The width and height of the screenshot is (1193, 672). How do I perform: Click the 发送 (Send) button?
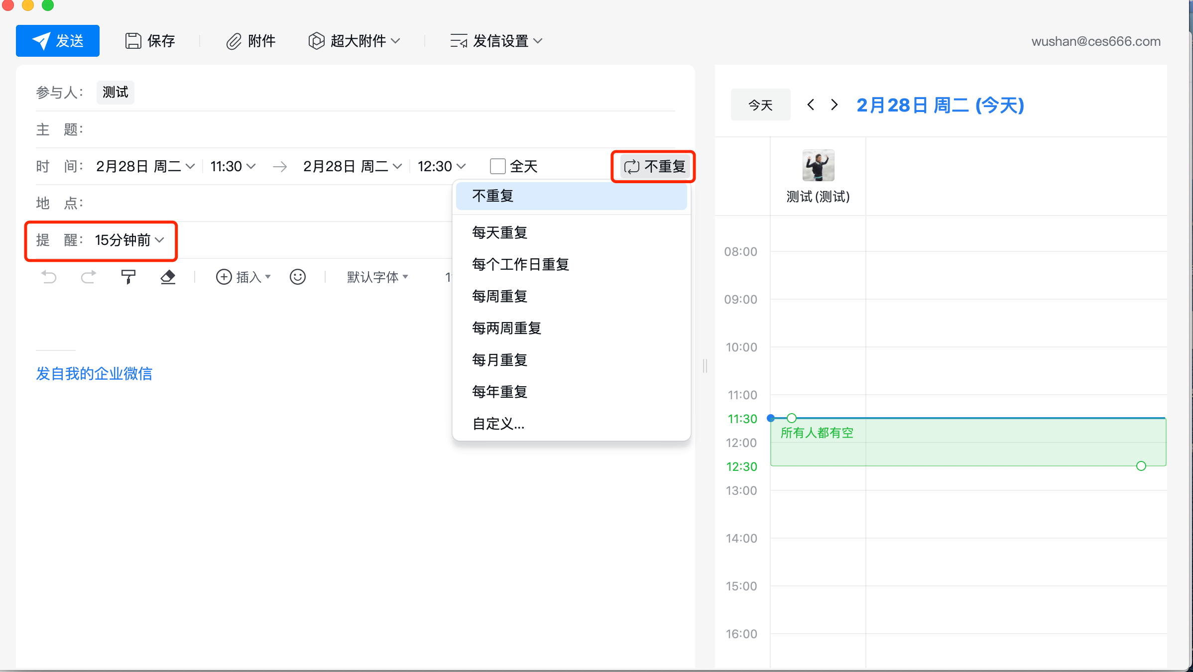pos(57,40)
